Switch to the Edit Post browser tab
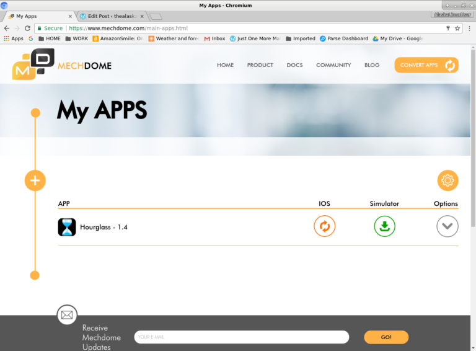476x351 pixels. [x=112, y=16]
